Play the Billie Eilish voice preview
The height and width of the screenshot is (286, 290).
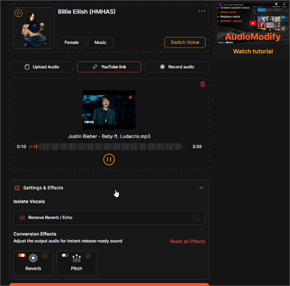[19, 13]
